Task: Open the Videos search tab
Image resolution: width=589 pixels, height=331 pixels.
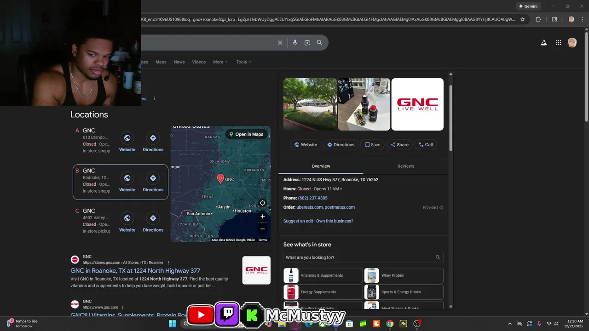Action: pyautogui.click(x=199, y=62)
